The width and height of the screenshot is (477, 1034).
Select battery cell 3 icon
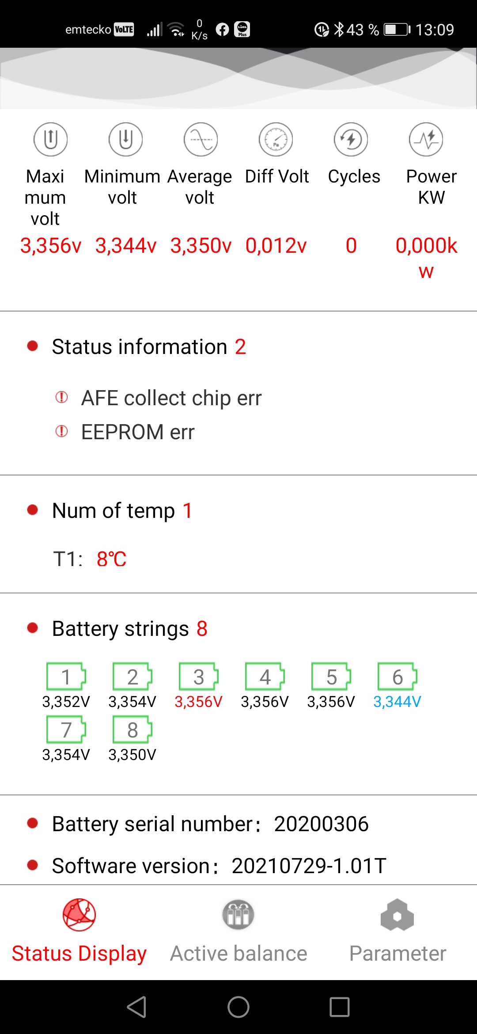click(x=199, y=677)
